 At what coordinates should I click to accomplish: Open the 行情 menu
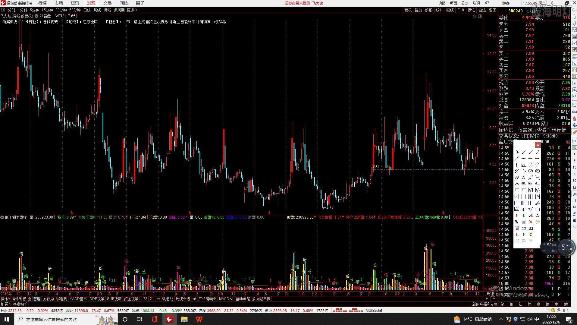42,3
